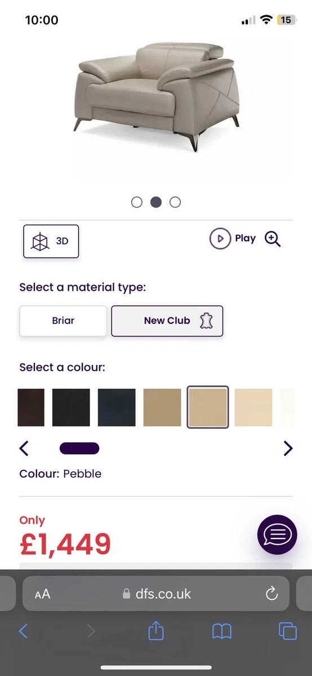Open Safari bookmarks

click(x=222, y=631)
